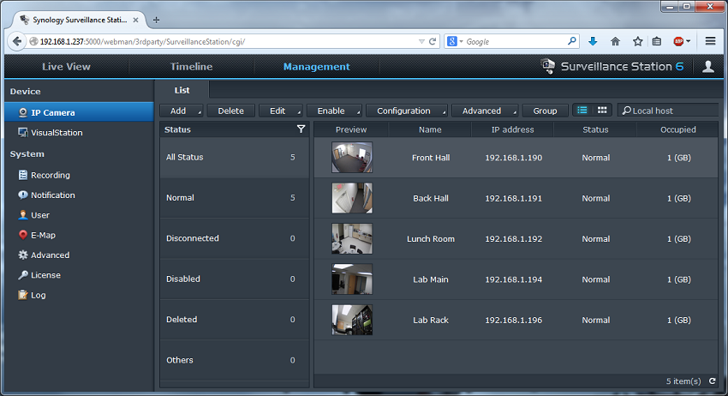Viewport: 728px width, 396px height.
Task: Open the Adblock extension icon
Action: (678, 41)
